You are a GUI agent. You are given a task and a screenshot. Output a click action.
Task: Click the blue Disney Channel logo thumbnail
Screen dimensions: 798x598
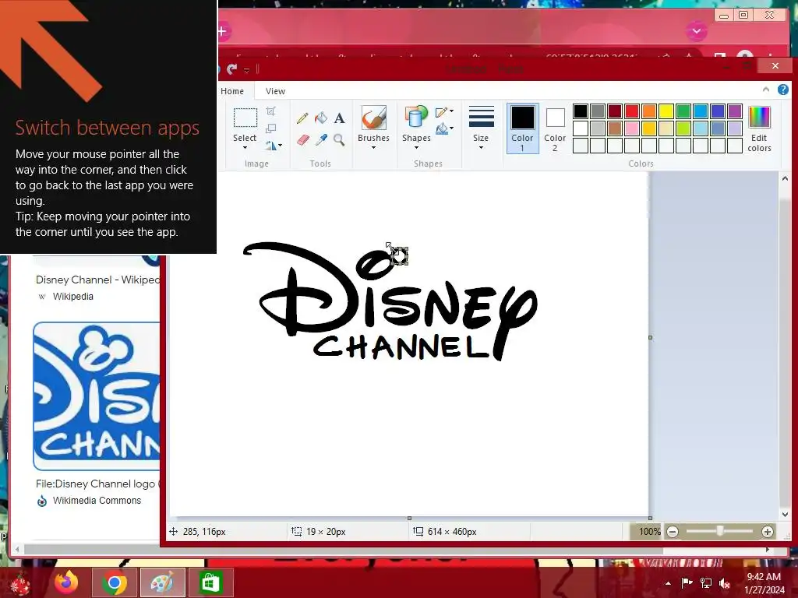[x=97, y=396]
